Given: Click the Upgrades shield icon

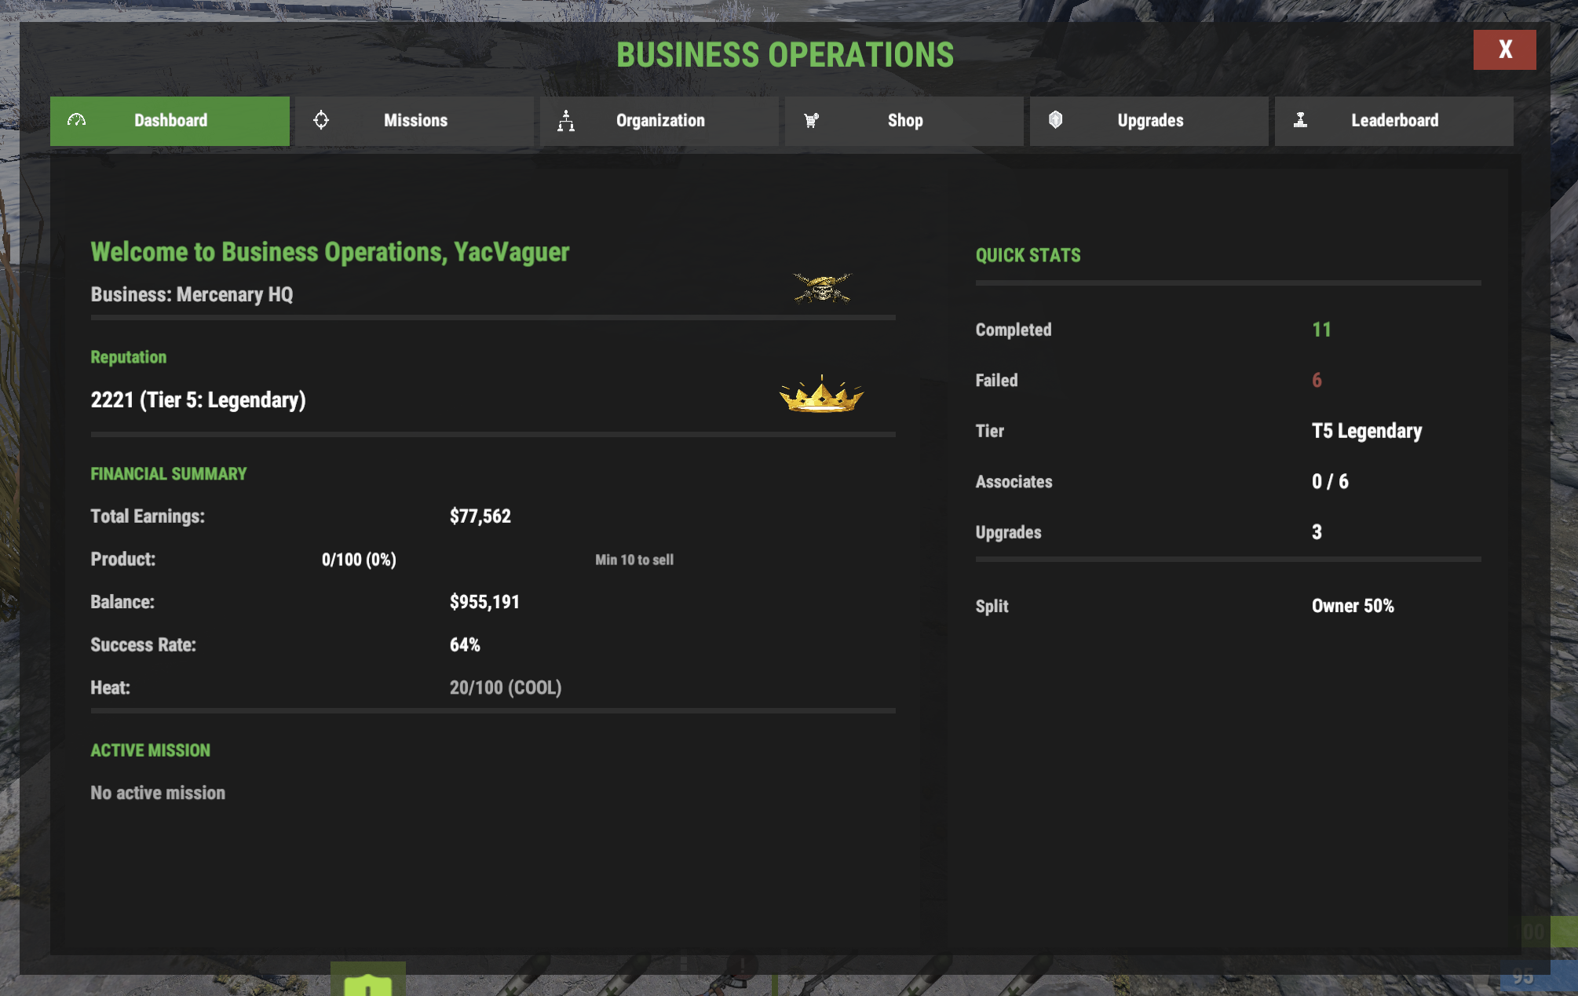Looking at the screenshot, I should click(x=1055, y=119).
